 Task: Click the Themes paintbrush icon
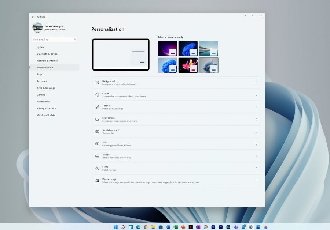pos(97,107)
